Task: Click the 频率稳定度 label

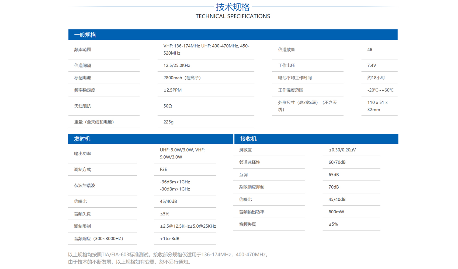Action: click(x=85, y=90)
